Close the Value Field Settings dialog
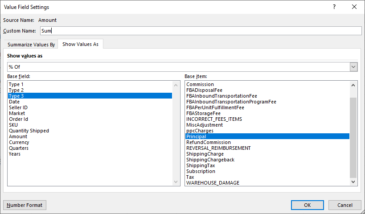Viewport: 365px width, 214px height. (354, 7)
